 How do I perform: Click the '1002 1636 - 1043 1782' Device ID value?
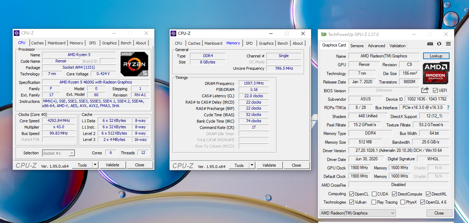click(x=426, y=99)
